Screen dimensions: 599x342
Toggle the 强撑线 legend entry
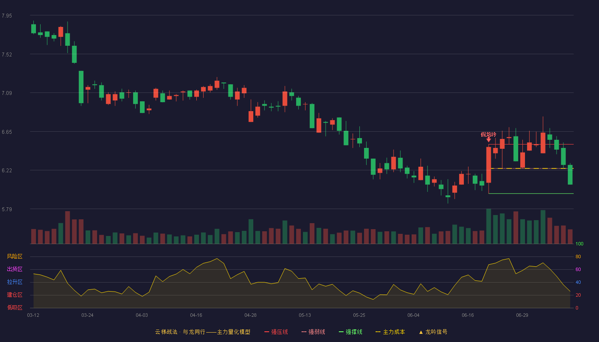[350, 332]
